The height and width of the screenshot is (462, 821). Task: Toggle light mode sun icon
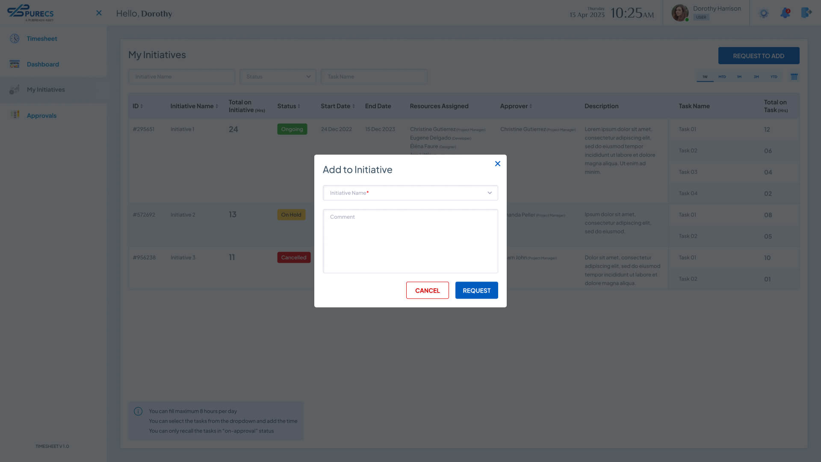point(764,13)
